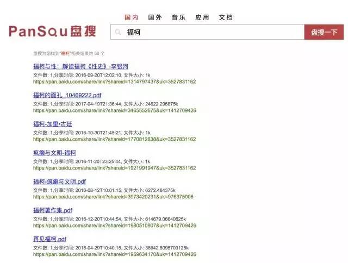Click URL with shareid=1770812838
The image size is (348, 263).
[115, 139]
